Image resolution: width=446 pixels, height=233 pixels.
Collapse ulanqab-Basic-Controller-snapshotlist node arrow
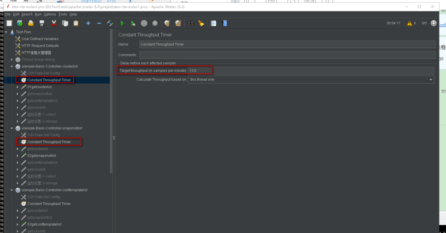12,128
